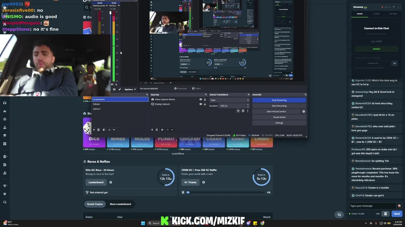
Task: Click Start Recording button
Action: (x=279, y=106)
